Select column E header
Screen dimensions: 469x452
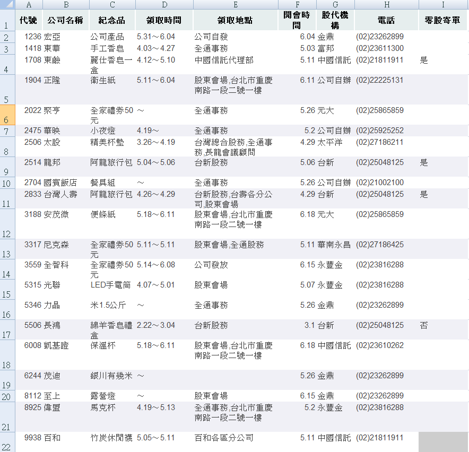[236, 4]
